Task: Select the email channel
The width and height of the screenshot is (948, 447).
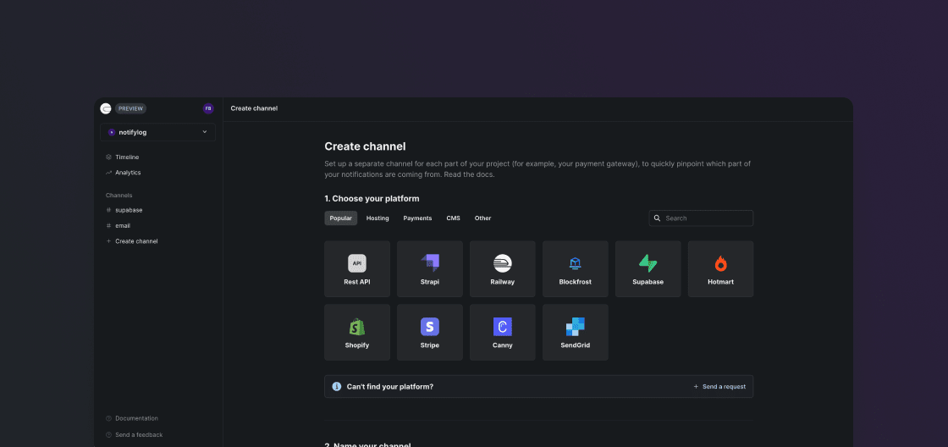Action: [x=123, y=226]
